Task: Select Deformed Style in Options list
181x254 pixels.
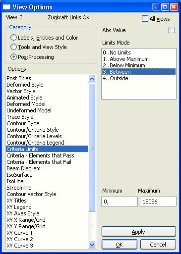Action: 47,85
